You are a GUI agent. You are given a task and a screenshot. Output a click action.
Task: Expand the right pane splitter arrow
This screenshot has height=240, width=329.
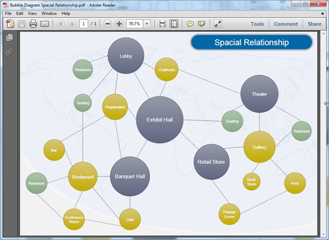325,102
